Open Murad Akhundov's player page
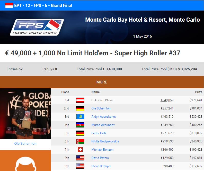This screenshot has width=204, height=171. [103, 125]
